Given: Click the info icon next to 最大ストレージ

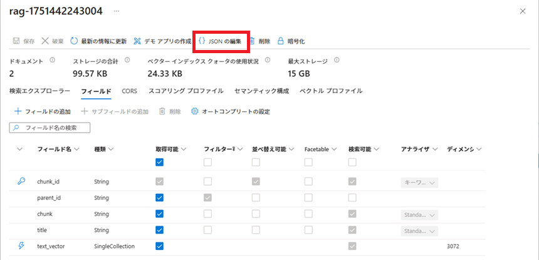Looking at the screenshot, I should point(337,60).
